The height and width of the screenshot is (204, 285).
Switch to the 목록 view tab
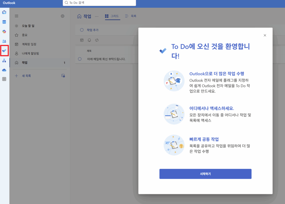131,16
